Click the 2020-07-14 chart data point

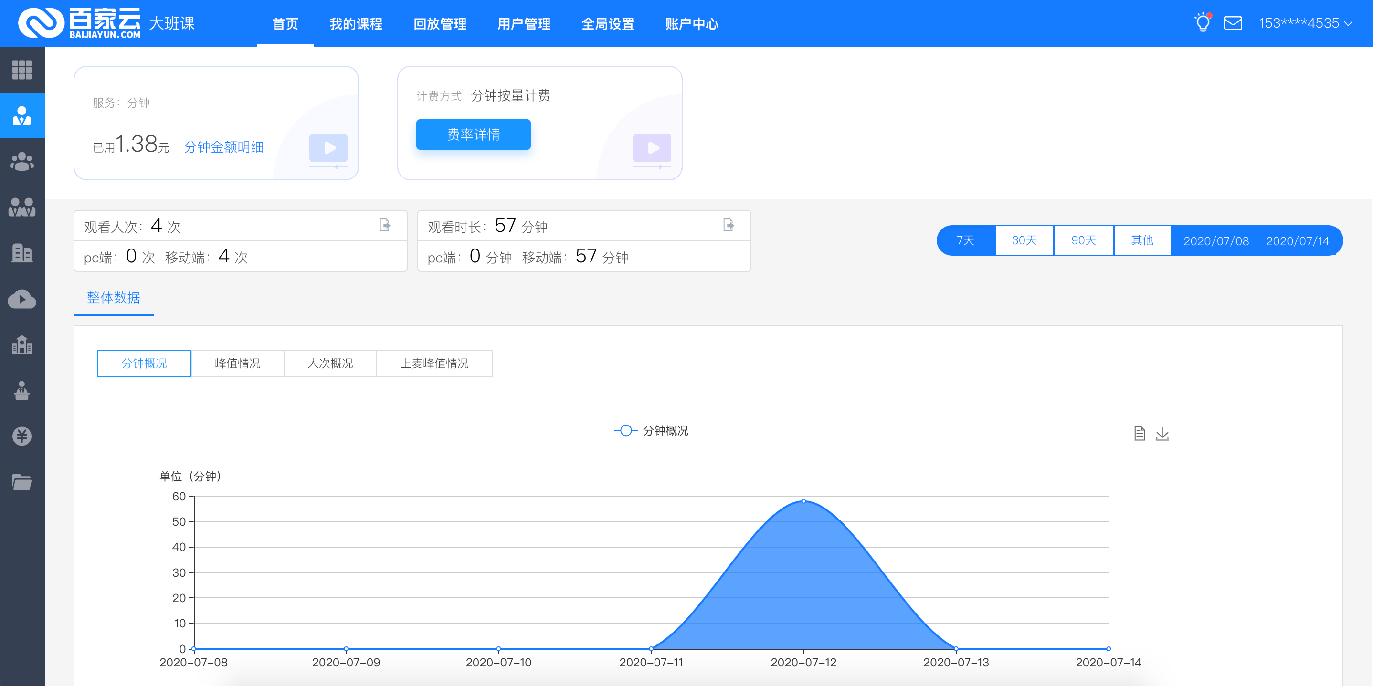click(1109, 649)
